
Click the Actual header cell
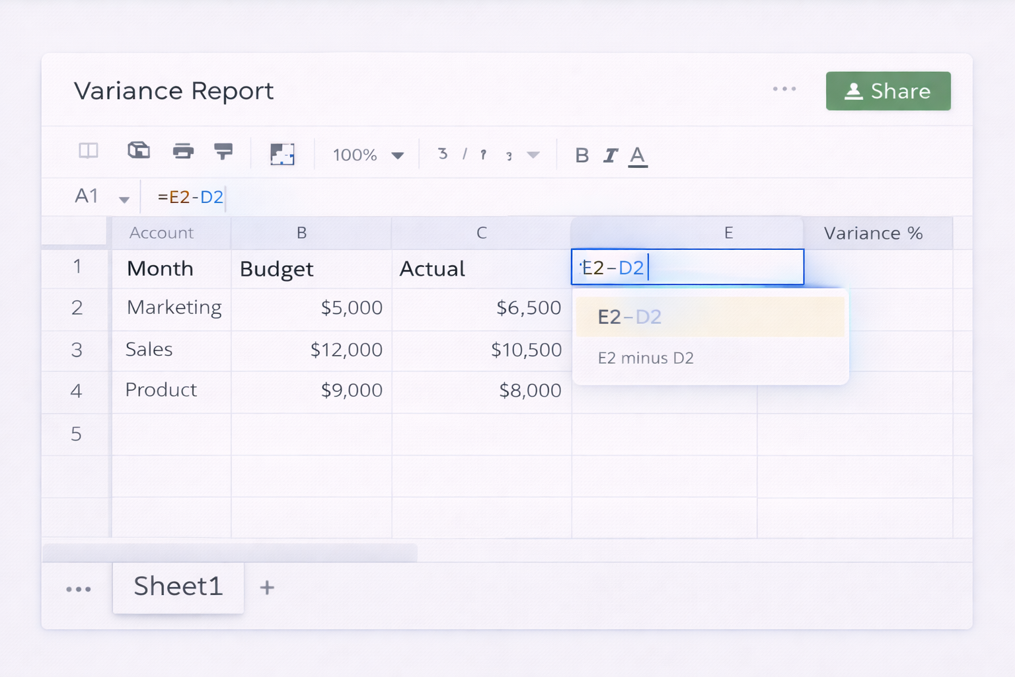click(x=482, y=268)
